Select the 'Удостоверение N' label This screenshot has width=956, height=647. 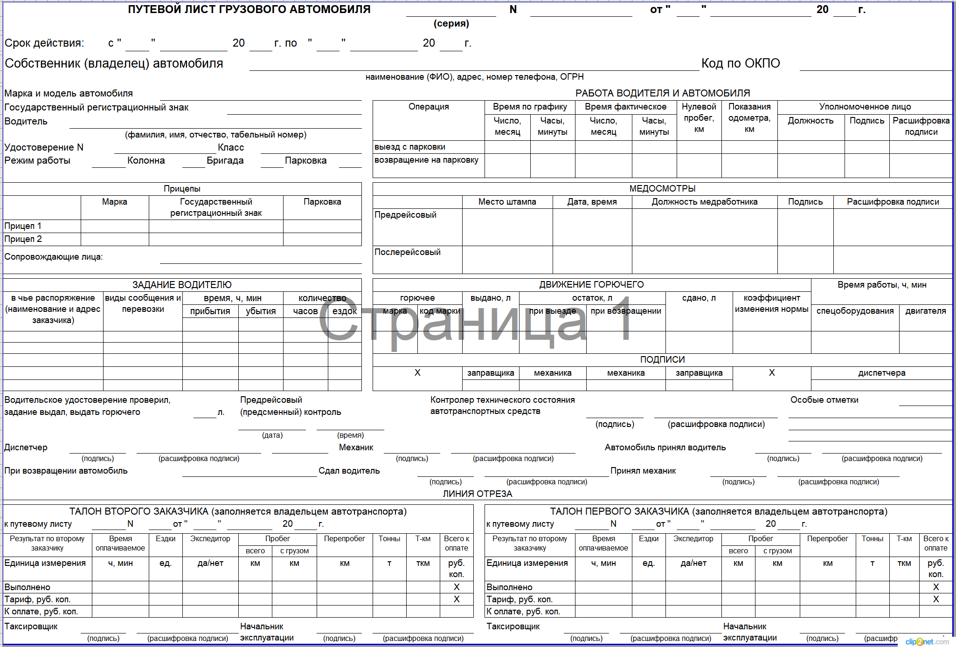click(x=44, y=147)
